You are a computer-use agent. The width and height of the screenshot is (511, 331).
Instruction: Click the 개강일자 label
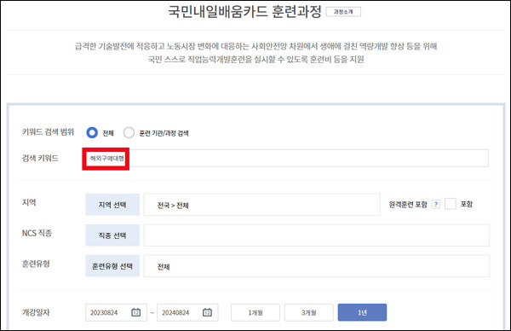pos(36,312)
